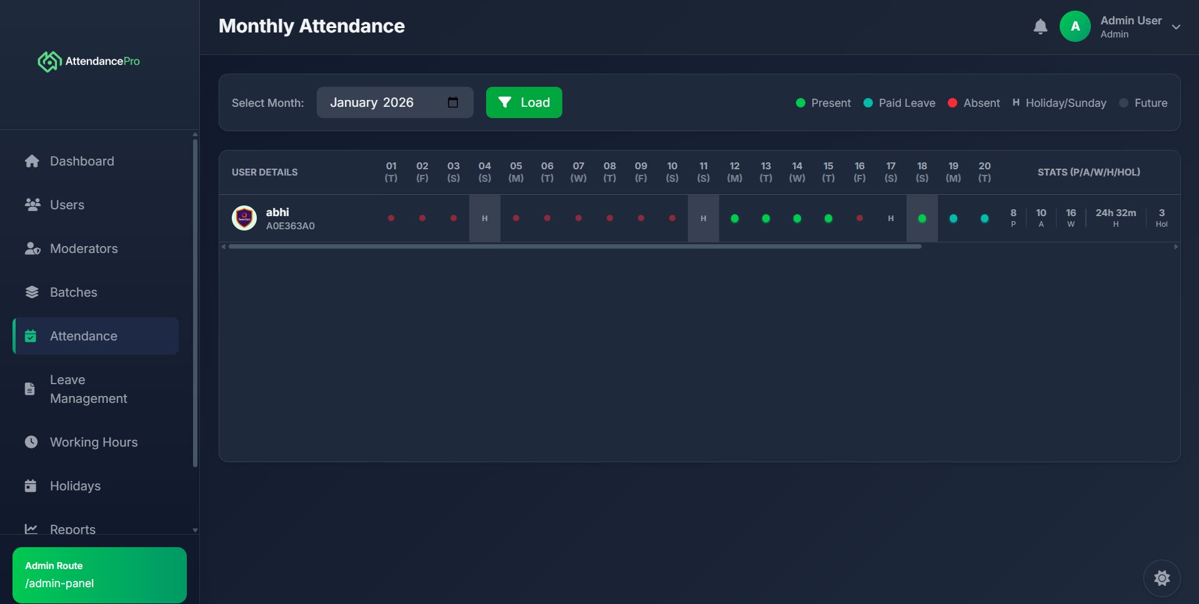Click abhi's profile avatar

244,219
